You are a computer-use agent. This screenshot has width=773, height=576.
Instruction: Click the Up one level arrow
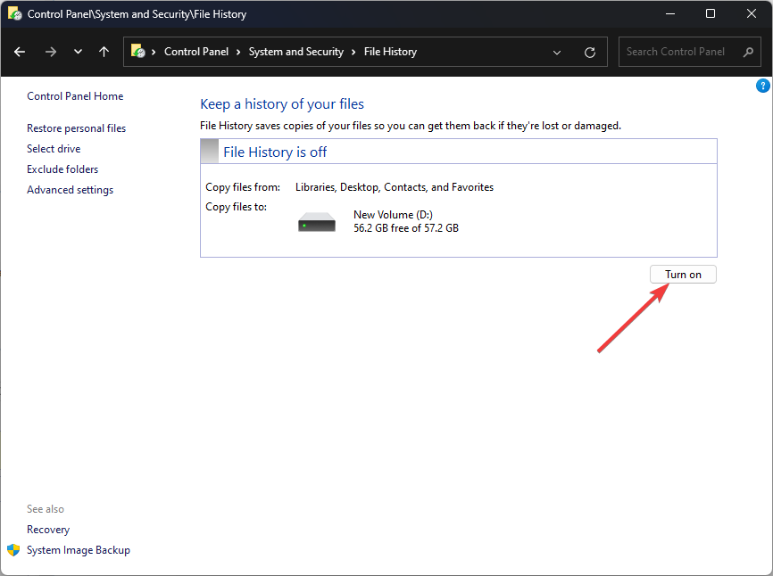(x=104, y=52)
